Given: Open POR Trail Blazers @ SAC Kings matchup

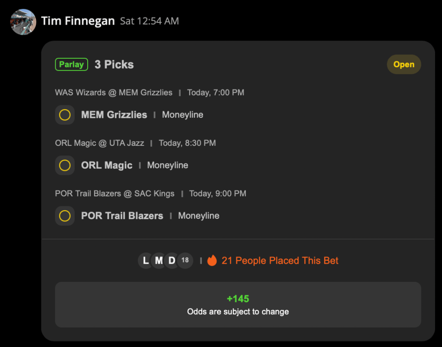Looking at the screenshot, I should [115, 193].
